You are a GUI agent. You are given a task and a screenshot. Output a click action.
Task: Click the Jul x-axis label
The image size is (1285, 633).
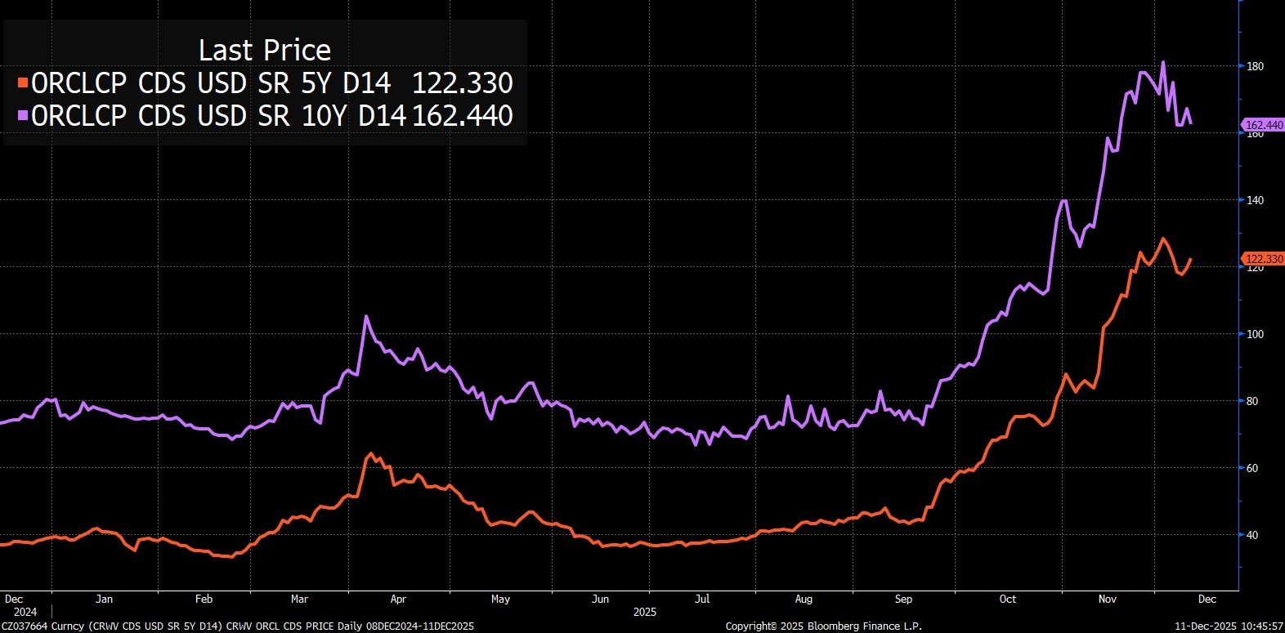click(702, 599)
